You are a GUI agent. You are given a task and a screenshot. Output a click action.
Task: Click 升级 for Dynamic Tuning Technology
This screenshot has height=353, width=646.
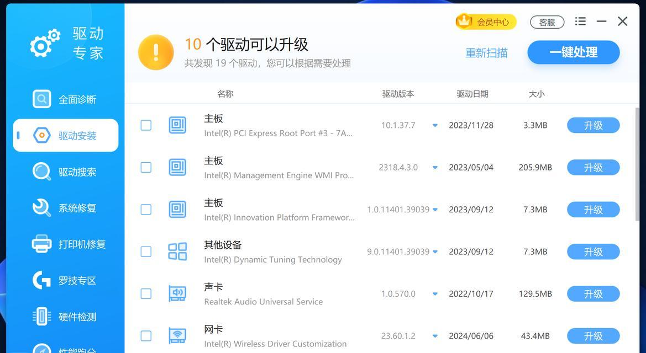point(594,252)
